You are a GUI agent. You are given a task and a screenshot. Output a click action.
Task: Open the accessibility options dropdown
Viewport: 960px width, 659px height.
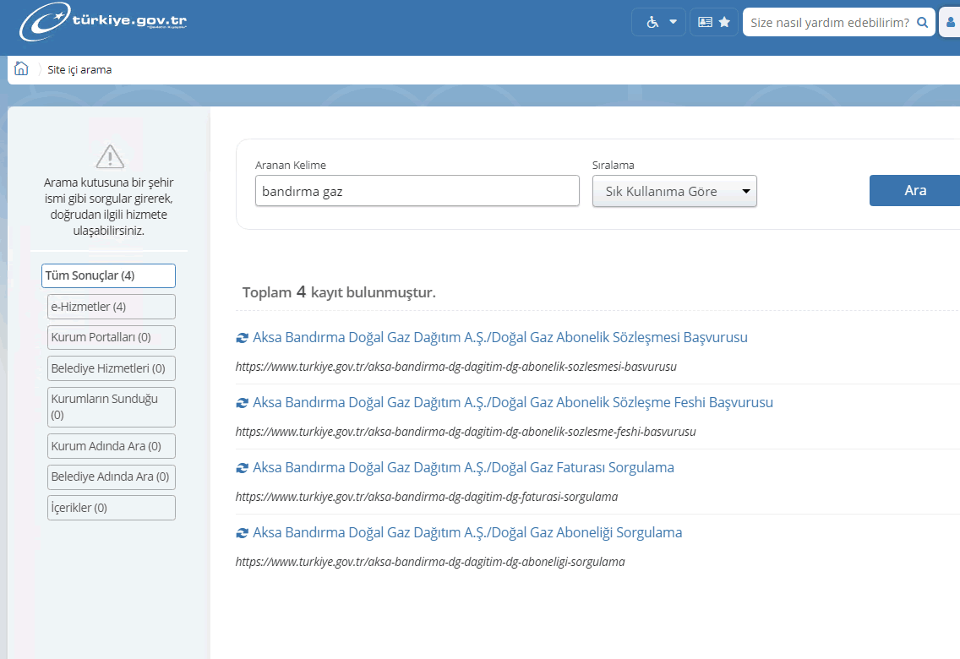coord(659,22)
